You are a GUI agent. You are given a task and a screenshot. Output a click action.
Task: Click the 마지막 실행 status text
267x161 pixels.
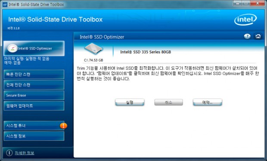[x=27, y=59]
